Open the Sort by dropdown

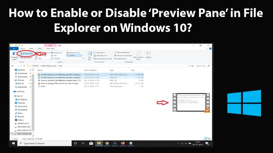point(90,56)
